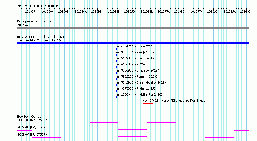257x141 pixels.
Task: Click the 181396k ruler label
Action: coord(180,11)
